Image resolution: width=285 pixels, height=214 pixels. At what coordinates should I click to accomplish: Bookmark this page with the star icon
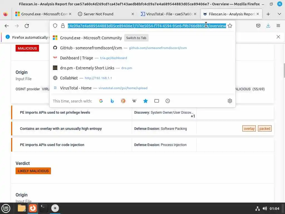point(230,26)
